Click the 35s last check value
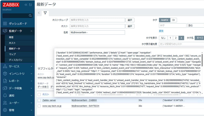This screenshot has width=204, height=116. tap(140, 100)
